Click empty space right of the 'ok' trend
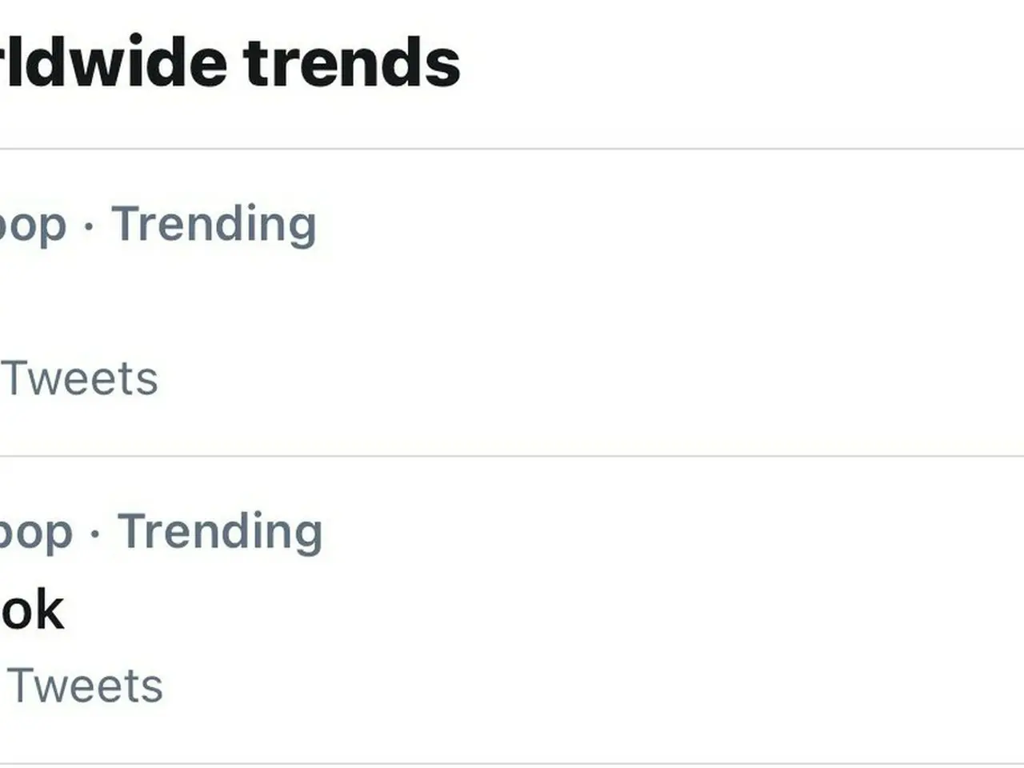 (x=560, y=611)
